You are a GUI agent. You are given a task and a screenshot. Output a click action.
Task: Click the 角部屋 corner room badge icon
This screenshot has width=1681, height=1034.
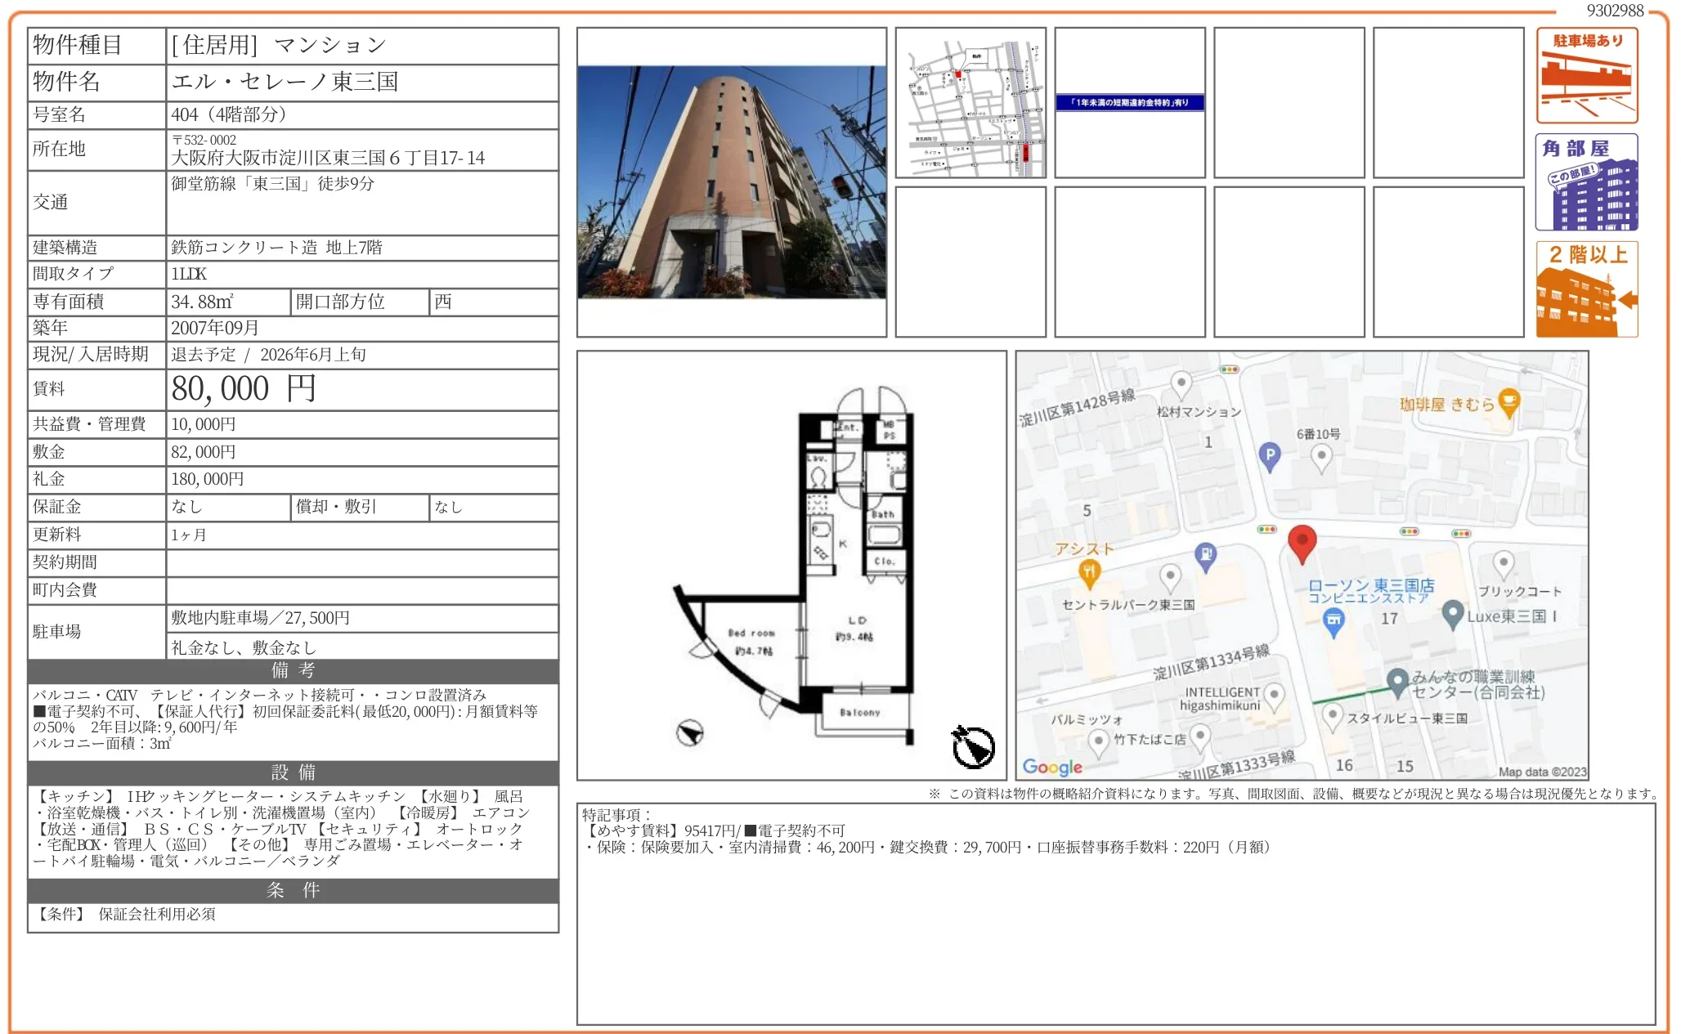click(1585, 182)
